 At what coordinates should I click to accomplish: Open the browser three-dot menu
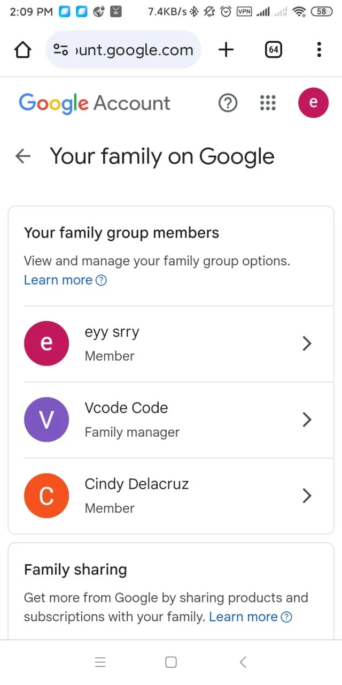coord(319,50)
